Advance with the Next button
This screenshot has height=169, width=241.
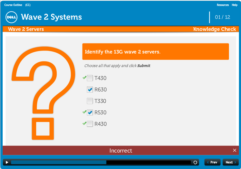coord(230,162)
